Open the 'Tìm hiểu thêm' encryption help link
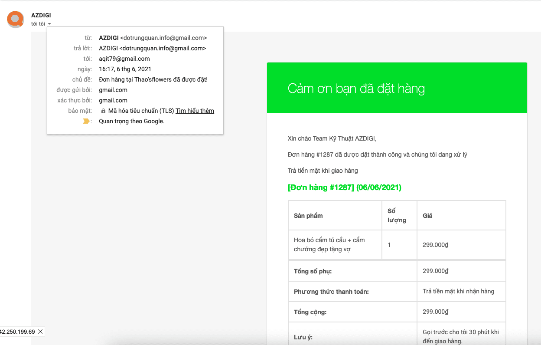This screenshot has width=541, height=345. 194,111
